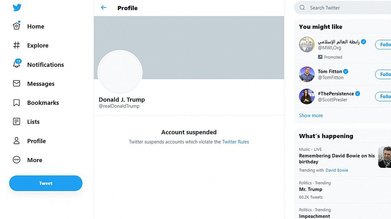
Task: Open the Mr. Trump trending topic
Action: pos(311,189)
